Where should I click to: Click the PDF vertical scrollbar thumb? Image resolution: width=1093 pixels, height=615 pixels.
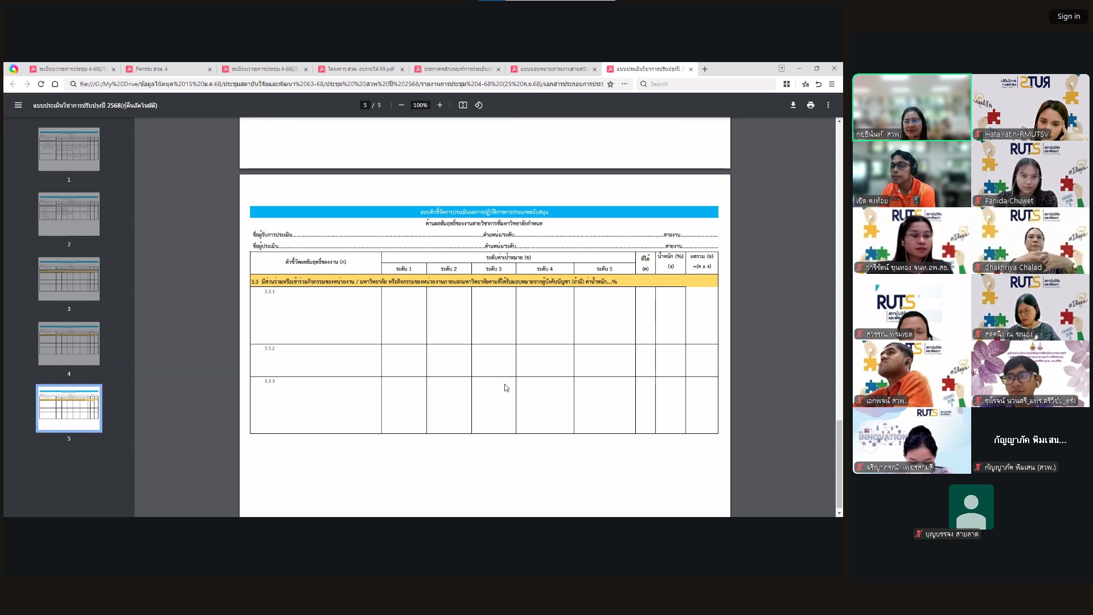pos(839,464)
